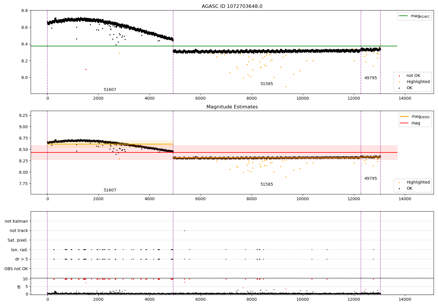Image resolution: width=438 pixels, height=306 pixels.
Task: Click the '8.8' y-axis tick label
Action: coord(25,11)
